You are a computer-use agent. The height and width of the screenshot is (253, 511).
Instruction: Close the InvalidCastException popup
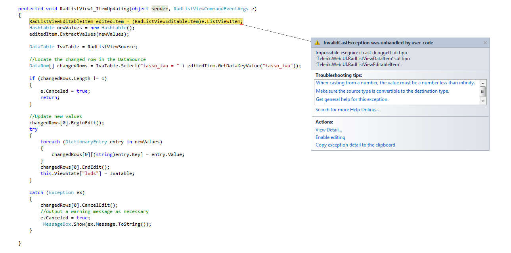(x=485, y=43)
